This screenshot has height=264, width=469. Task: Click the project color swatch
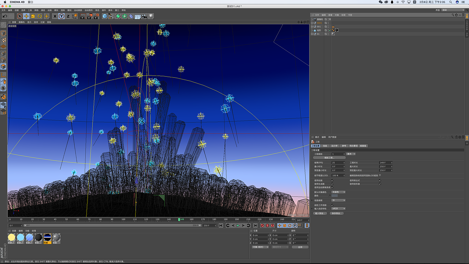tap(335, 196)
